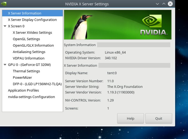The width and height of the screenshot is (188, 139).
Task: Click the display name value tent:0
Action: [112, 73]
